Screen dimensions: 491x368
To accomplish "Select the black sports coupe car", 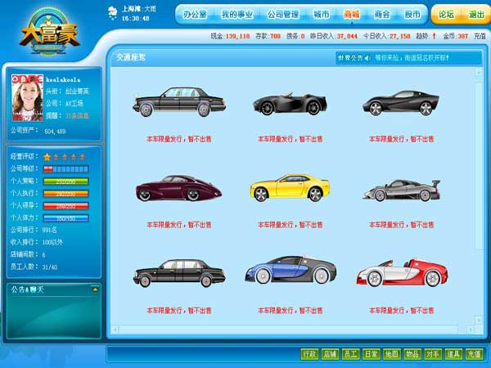I will (x=401, y=103).
